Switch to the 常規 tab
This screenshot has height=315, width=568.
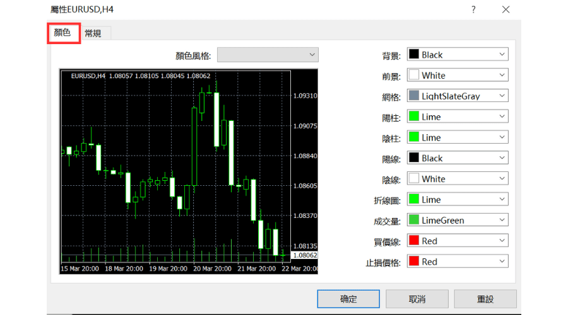click(93, 33)
